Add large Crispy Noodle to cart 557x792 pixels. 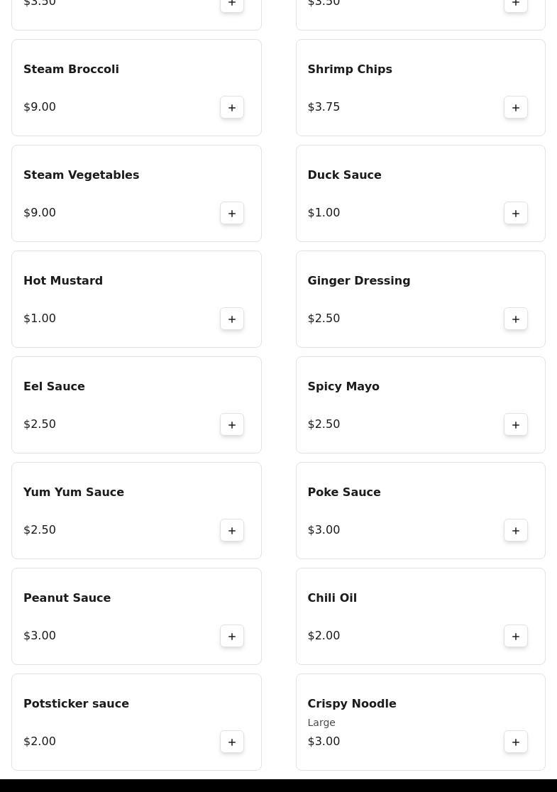[x=516, y=742]
